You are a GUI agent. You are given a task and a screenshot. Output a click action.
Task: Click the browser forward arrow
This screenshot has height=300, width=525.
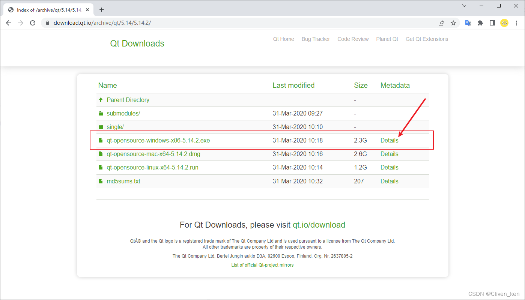[x=21, y=23]
